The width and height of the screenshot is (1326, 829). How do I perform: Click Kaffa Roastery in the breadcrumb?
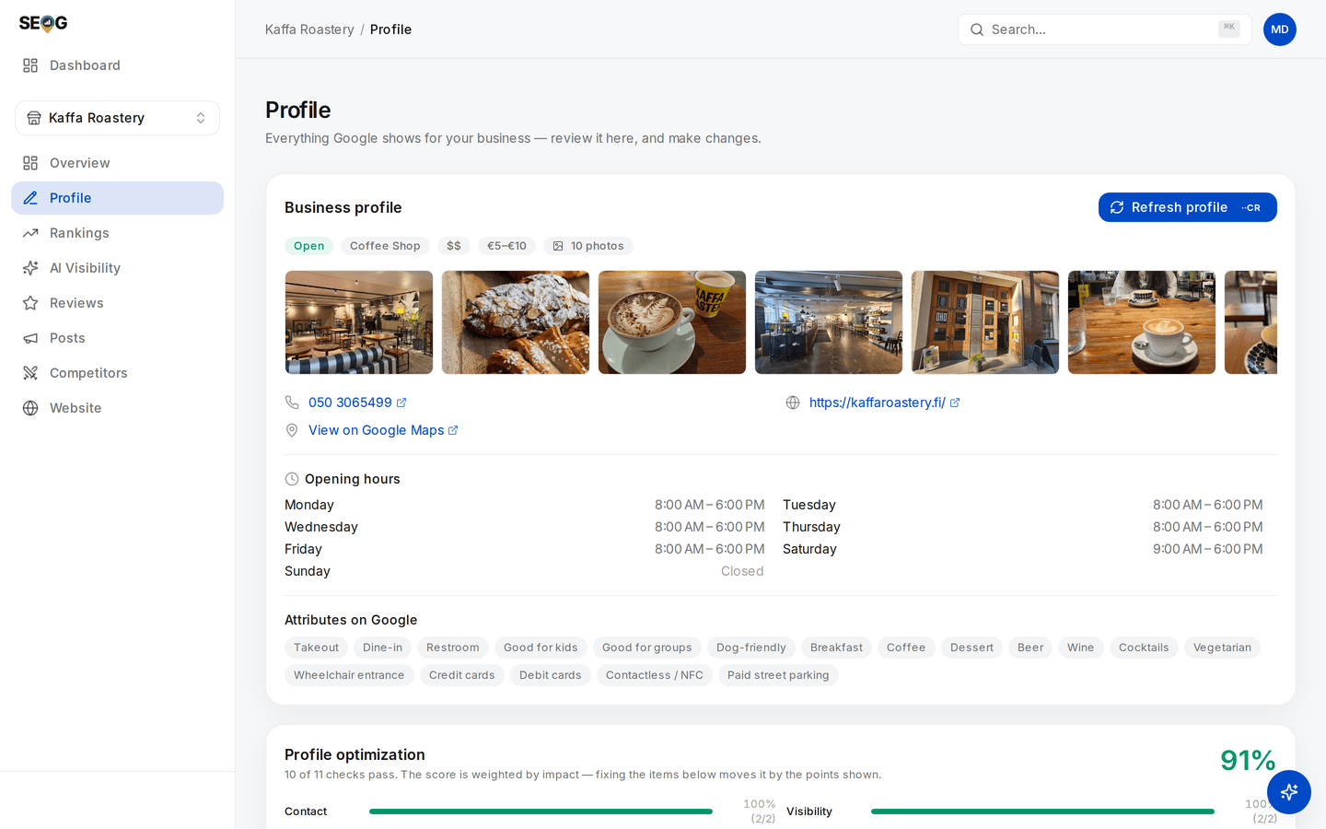(x=309, y=29)
